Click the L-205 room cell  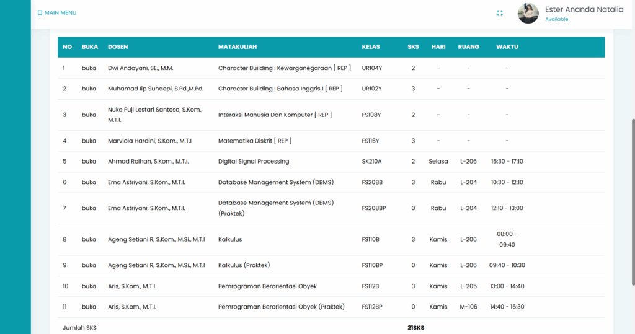click(469, 286)
